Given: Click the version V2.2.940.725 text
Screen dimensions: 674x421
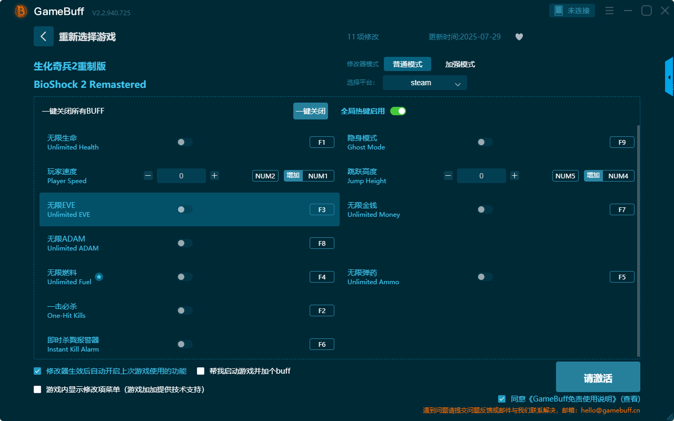Looking at the screenshot, I should click(x=111, y=12).
